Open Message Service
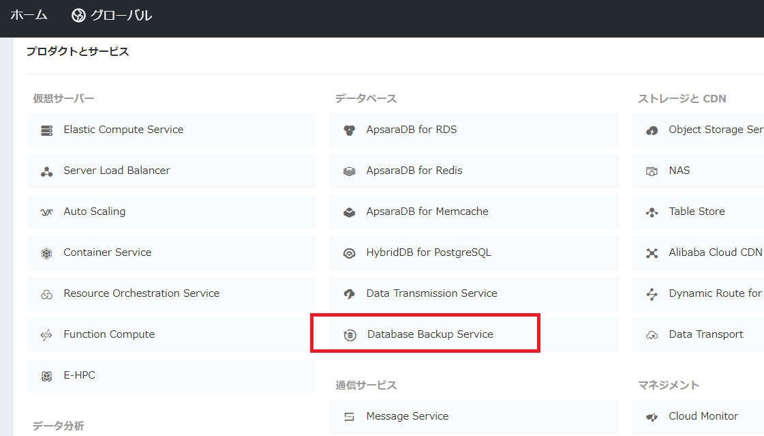Image resolution: width=764 pixels, height=436 pixels. [x=407, y=416]
